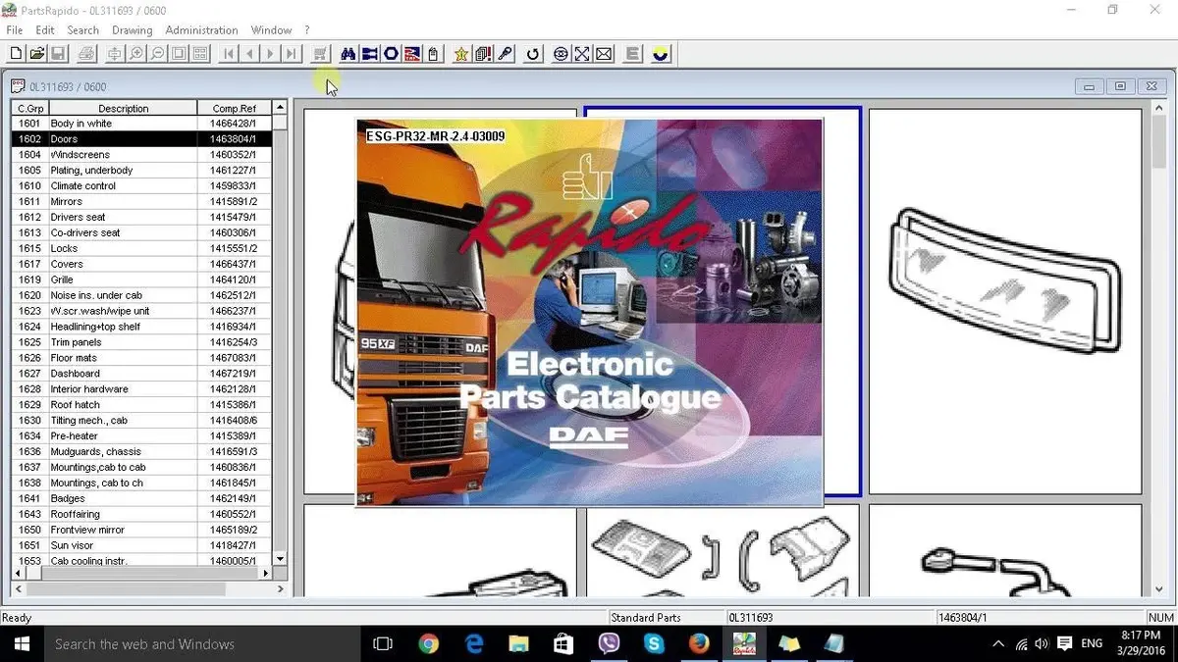
Task: Open the File menu
Action: point(14,30)
